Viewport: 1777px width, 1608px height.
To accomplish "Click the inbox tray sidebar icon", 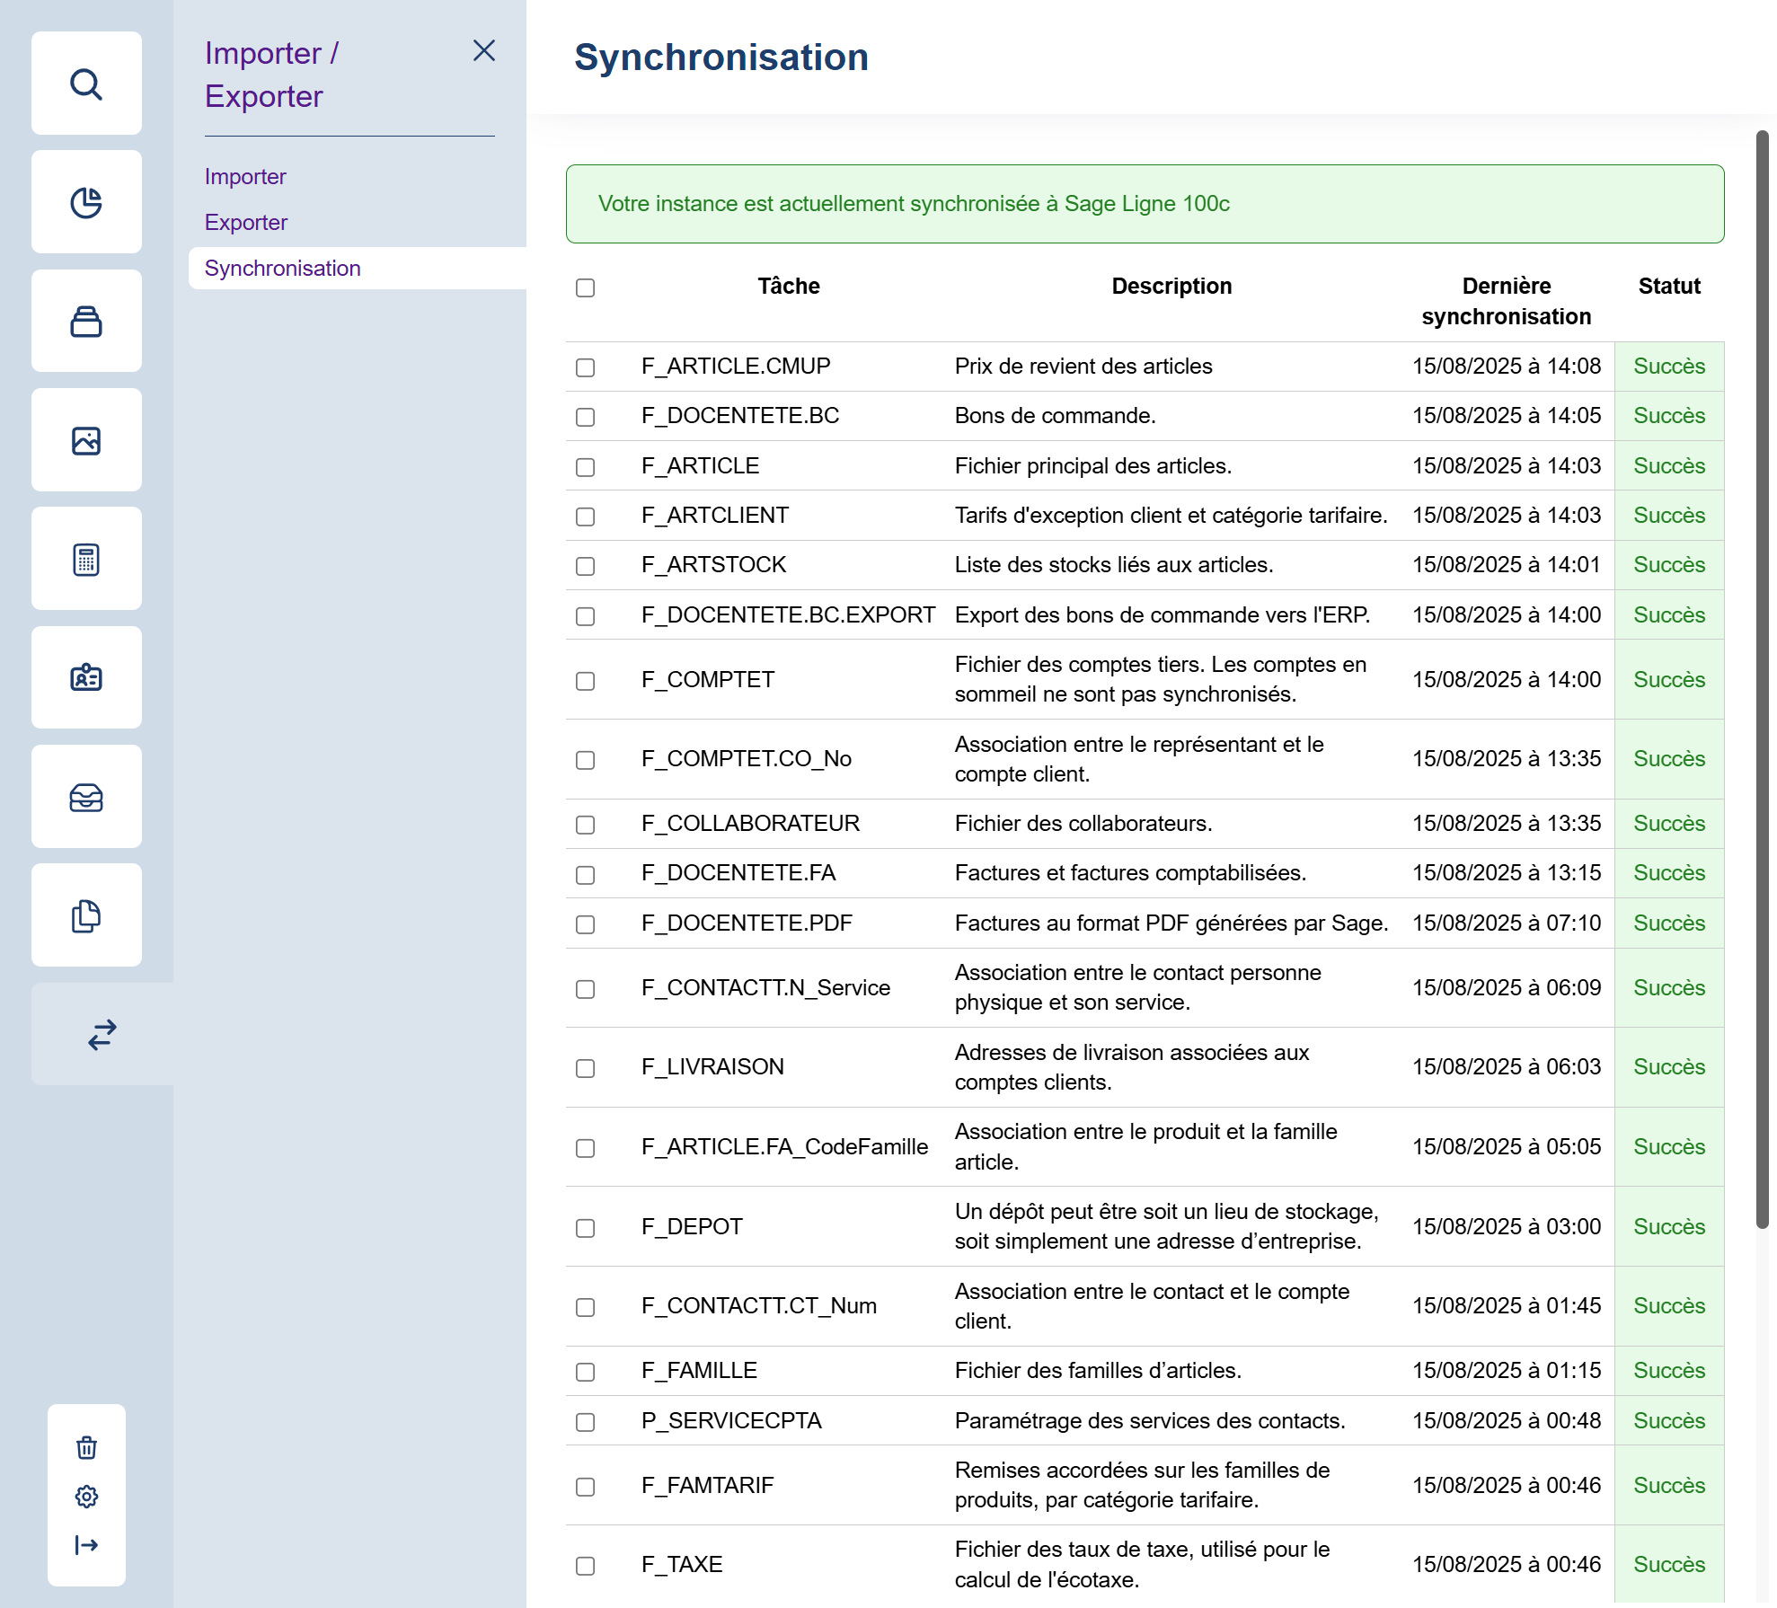I will [86, 797].
